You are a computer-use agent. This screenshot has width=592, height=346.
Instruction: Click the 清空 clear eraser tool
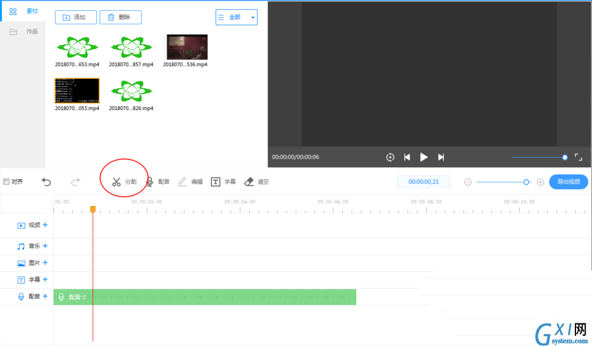[256, 182]
